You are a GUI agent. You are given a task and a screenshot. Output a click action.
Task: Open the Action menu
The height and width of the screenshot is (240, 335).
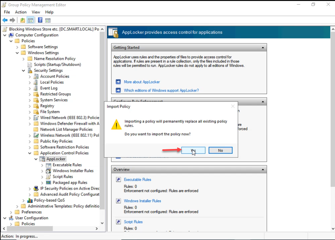(21, 12)
